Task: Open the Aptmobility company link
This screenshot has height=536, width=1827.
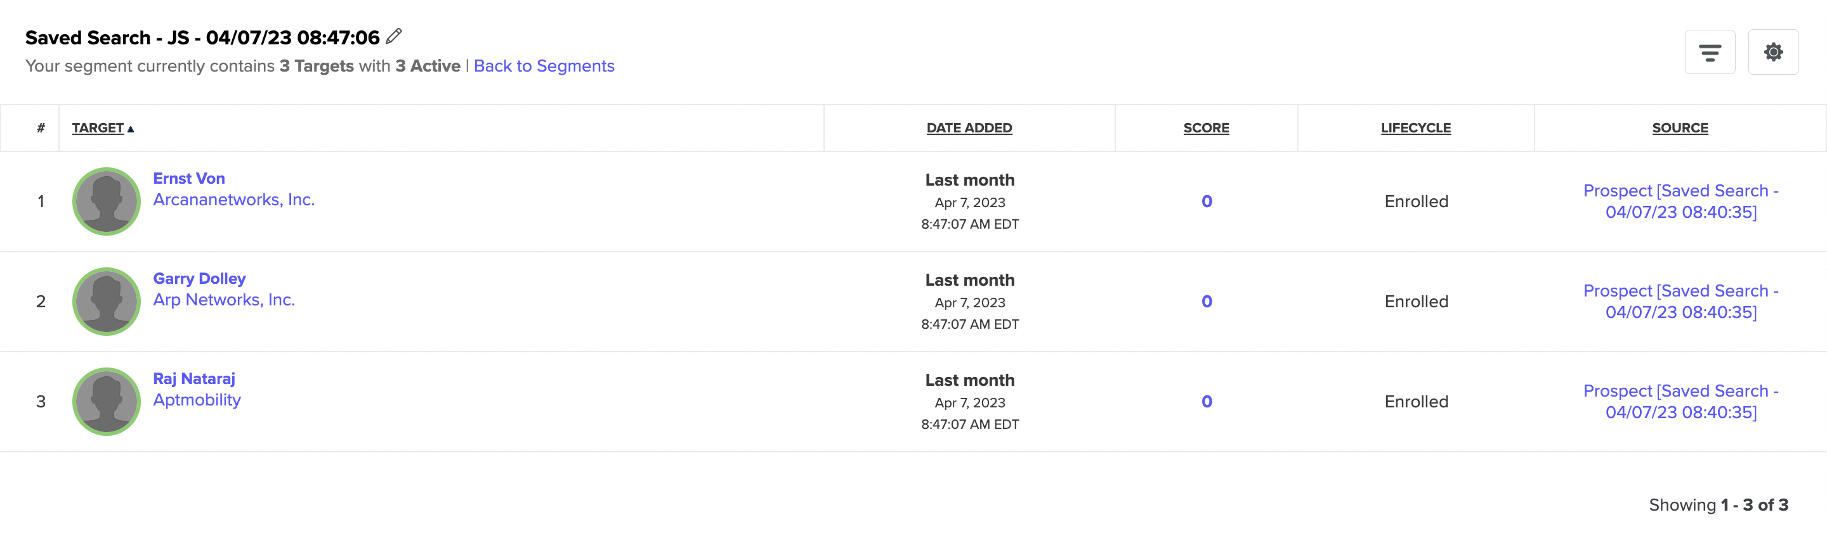Action: click(197, 400)
